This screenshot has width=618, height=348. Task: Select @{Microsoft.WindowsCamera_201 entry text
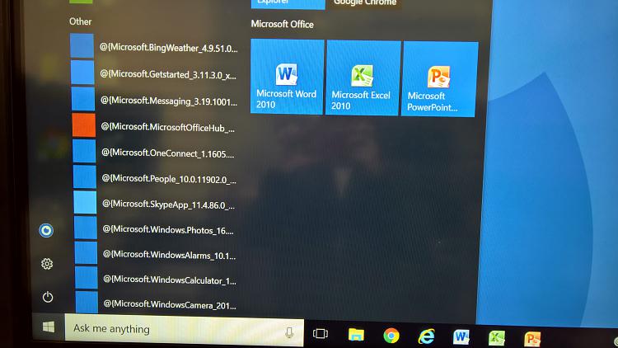[x=170, y=304]
